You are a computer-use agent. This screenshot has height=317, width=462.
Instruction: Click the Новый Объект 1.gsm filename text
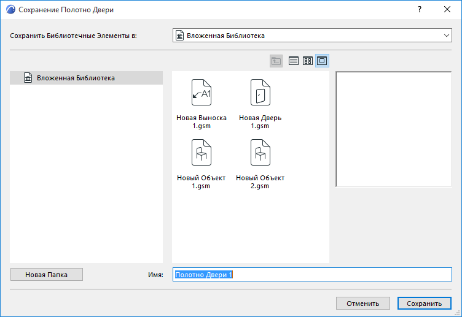202,181
